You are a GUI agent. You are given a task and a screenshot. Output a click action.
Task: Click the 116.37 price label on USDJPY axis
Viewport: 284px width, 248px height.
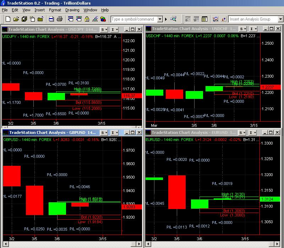[132, 96]
